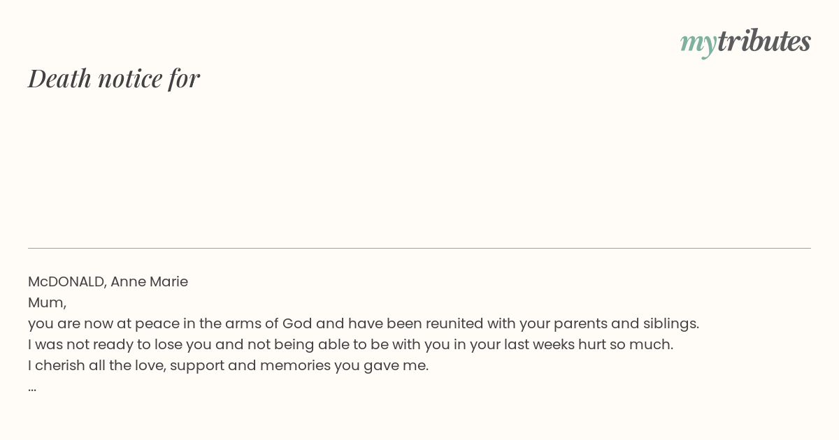839x440 pixels.
Task: Click the name "McDONALD, Anne Marie"
Action: tap(108, 281)
